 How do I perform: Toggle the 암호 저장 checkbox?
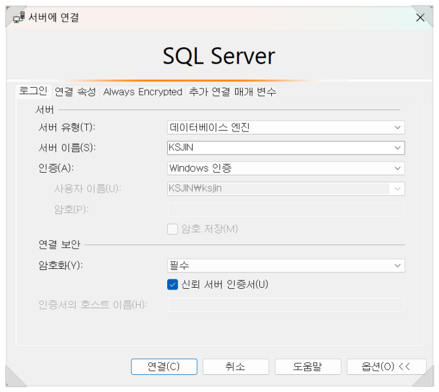click(173, 229)
